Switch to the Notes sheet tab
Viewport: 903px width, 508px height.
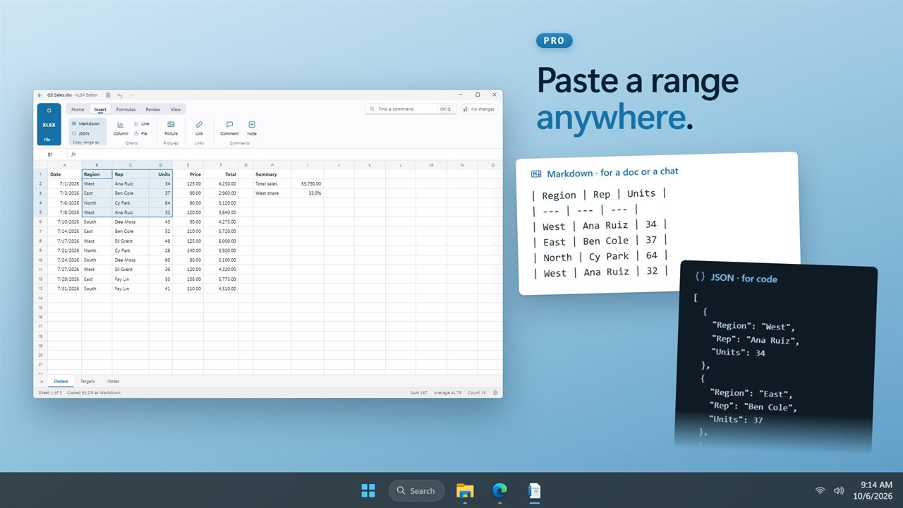(113, 382)
